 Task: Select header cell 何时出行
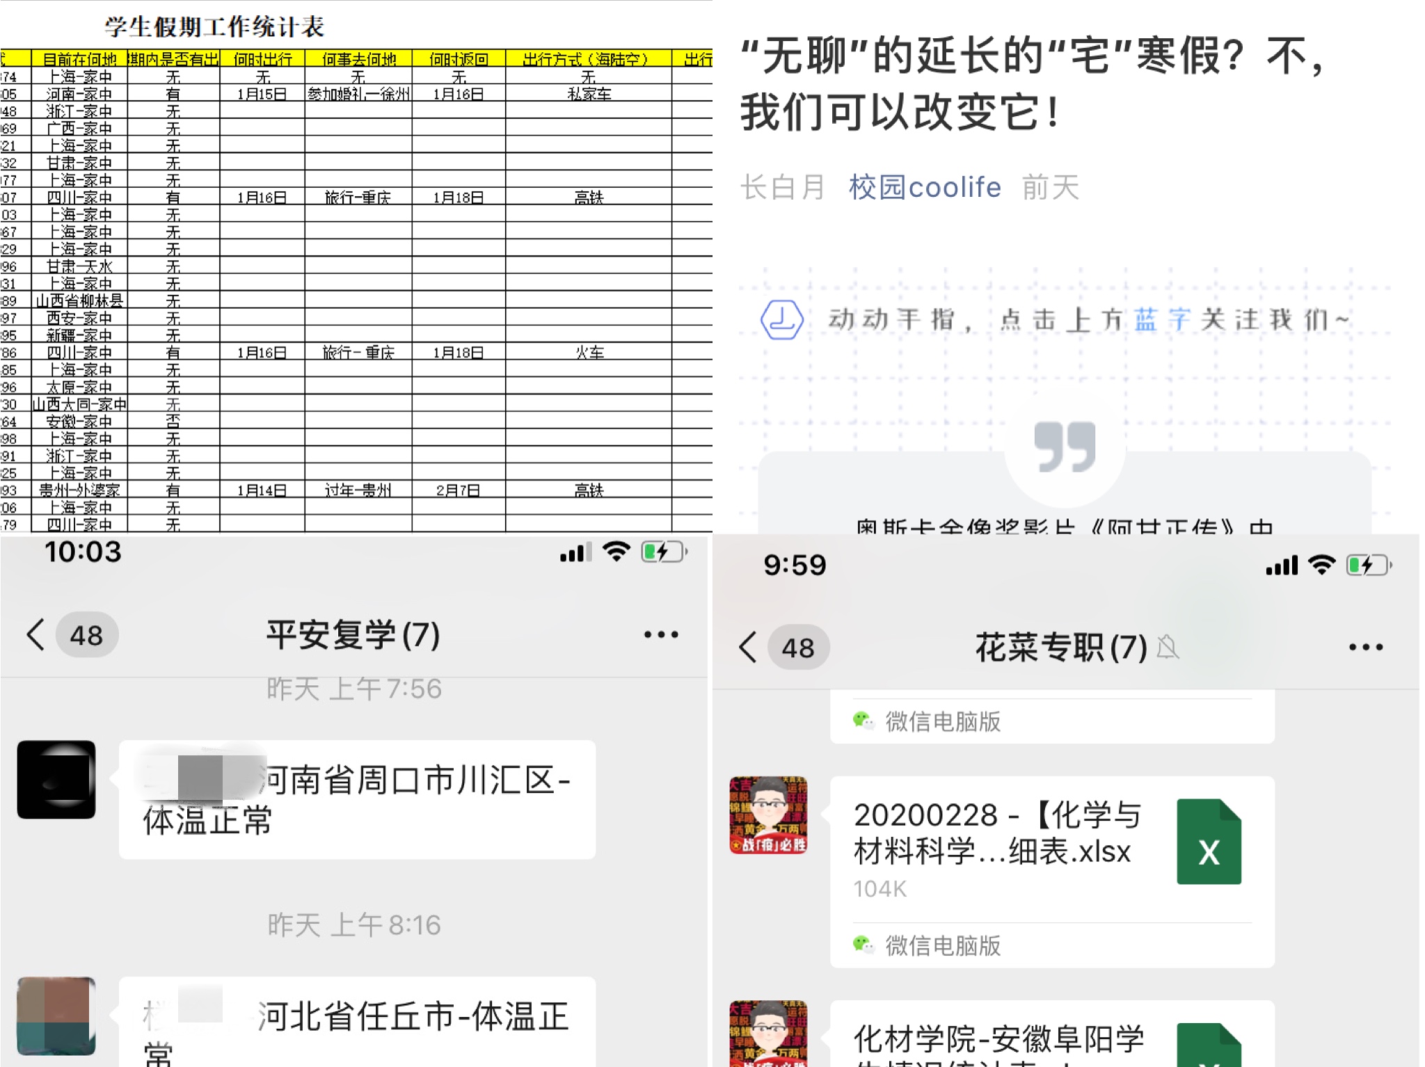pyautogui.click(x=262, y=58)
